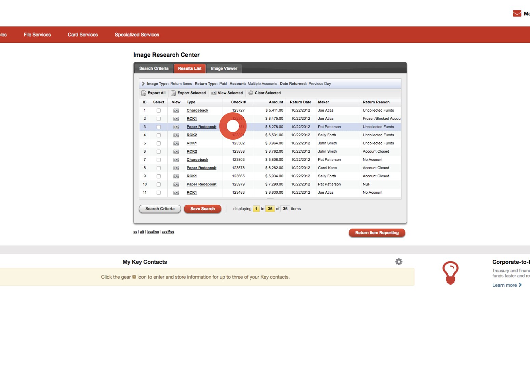Open the view icon for Paper Redeposit row 10
Viewport: 530px width, 372px height.
coord(176,184)
